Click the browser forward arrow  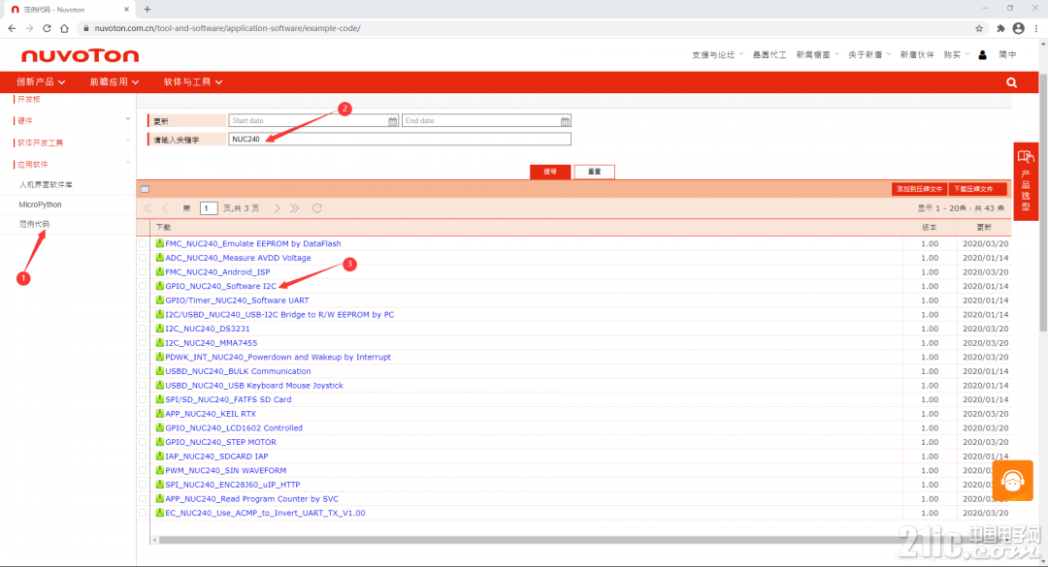pyautogui.click(x=29, y=28)
